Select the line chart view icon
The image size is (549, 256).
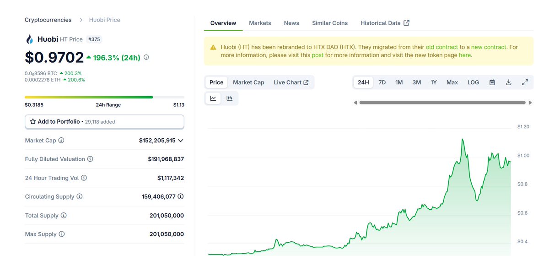[213, 98]
